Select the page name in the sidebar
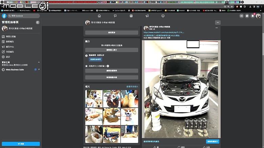This screenshot has height=148, width=264. point(21,29)
